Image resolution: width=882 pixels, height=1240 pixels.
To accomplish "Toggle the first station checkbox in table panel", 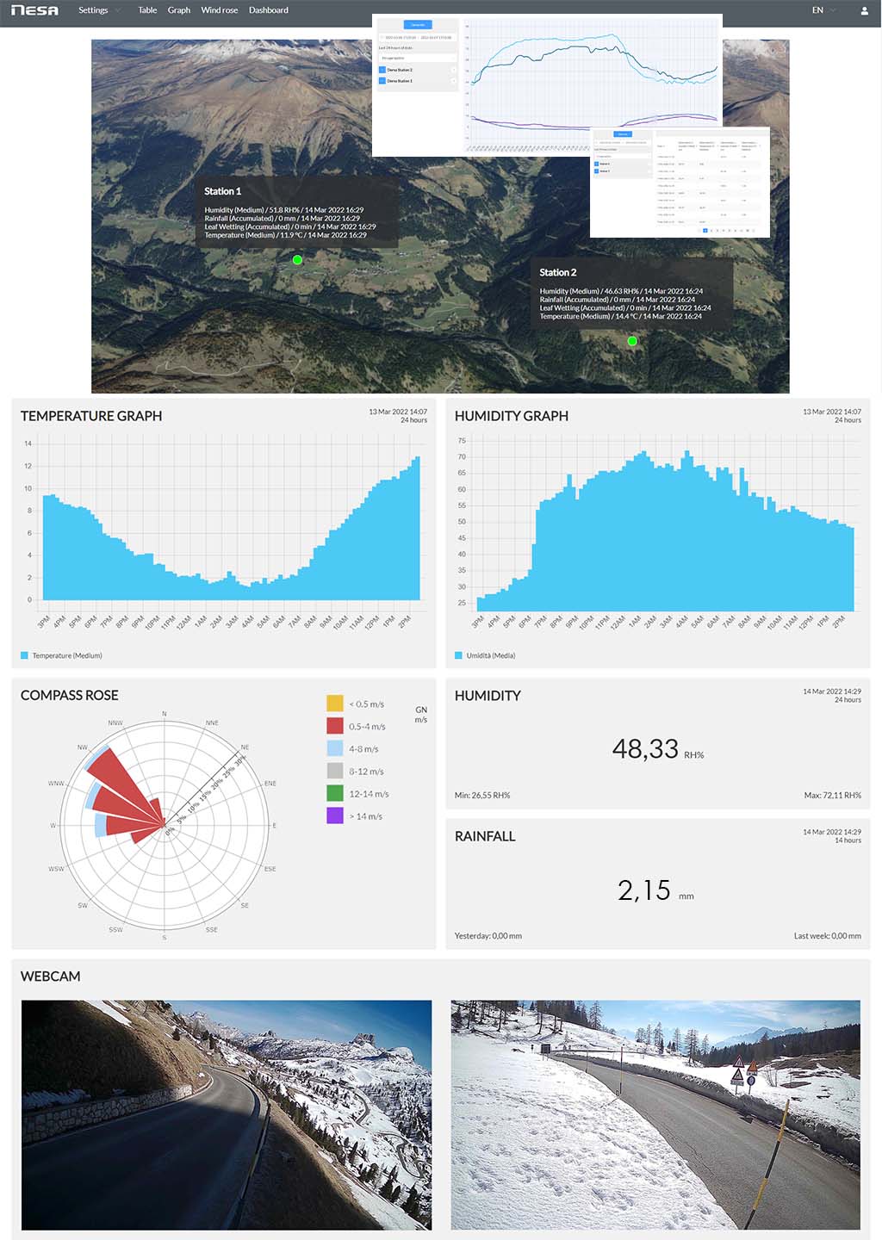I will [596, 164].
